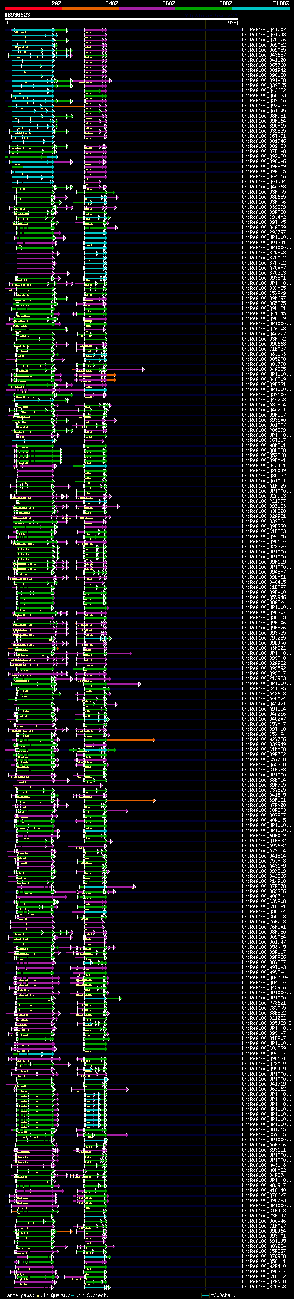Select the UniRef100_B9RIB5 label
Image resolution: width=294 pixels, height=1299 pixels.
(x=264, y=171)
